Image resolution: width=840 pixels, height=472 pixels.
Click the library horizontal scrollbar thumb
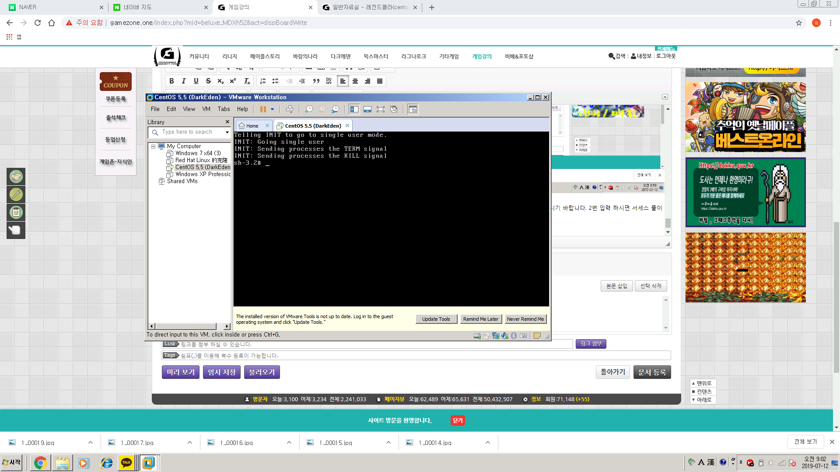[x=186, y=326]
